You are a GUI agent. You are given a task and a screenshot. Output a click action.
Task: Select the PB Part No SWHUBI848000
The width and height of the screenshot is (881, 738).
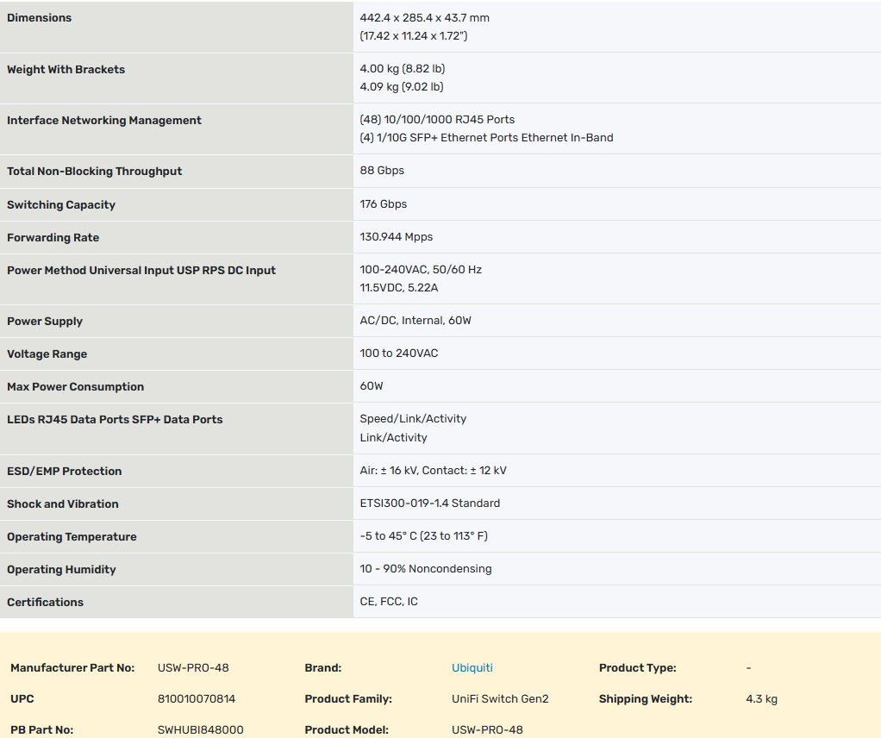point(200,730)
